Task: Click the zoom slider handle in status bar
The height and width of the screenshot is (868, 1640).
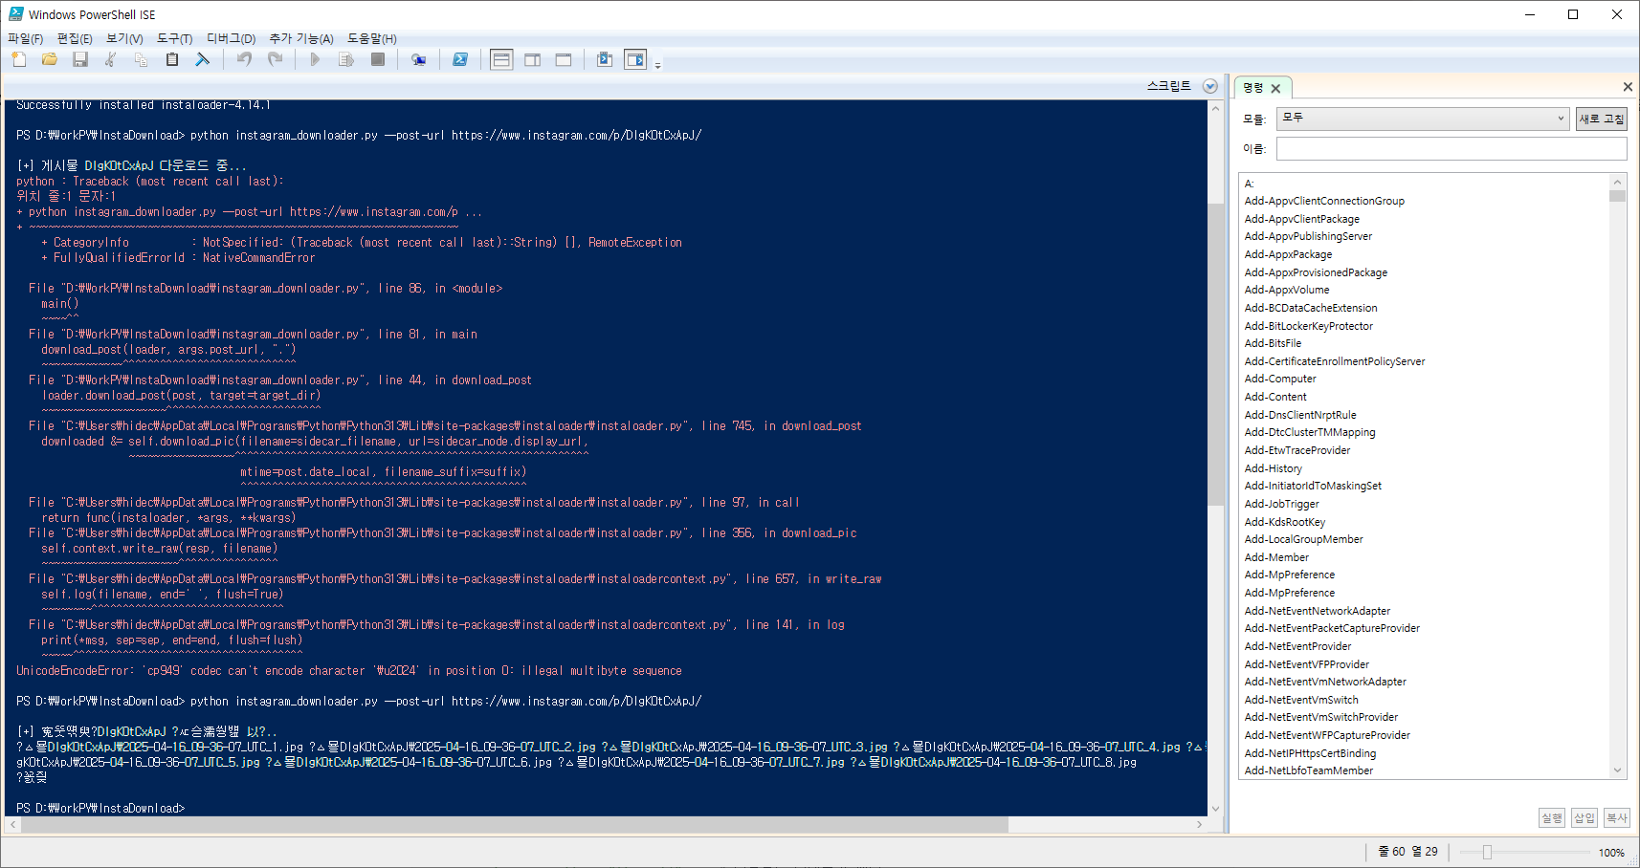Action: pos(1487,852)
